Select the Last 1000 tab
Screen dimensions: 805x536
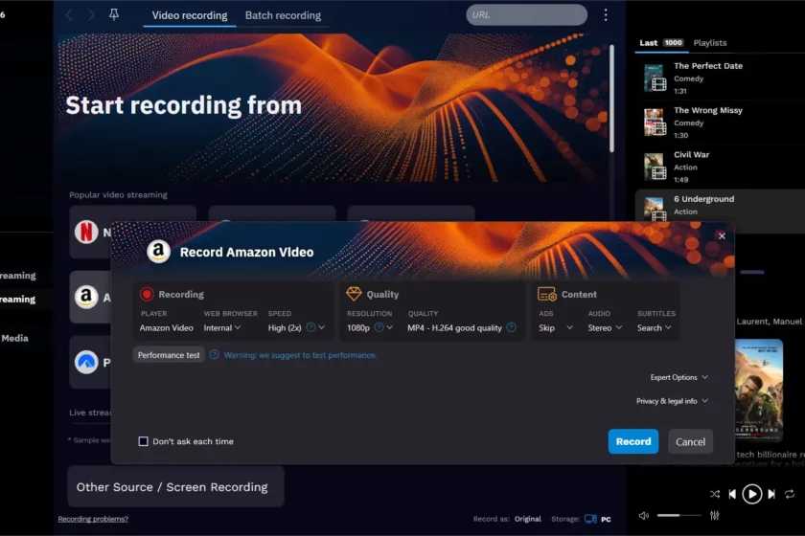(661, 42)
